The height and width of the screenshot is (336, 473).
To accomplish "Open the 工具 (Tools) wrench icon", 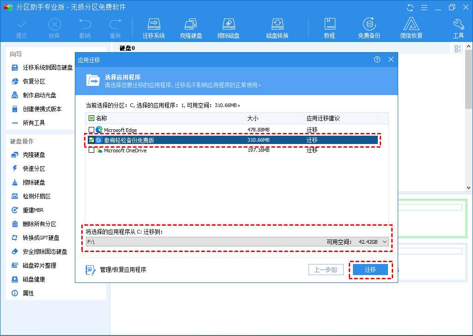I will coord(458,28).
